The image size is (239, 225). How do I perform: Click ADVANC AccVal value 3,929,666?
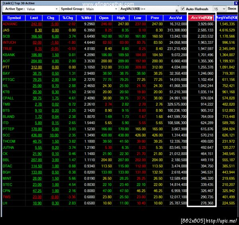[205, 24]
